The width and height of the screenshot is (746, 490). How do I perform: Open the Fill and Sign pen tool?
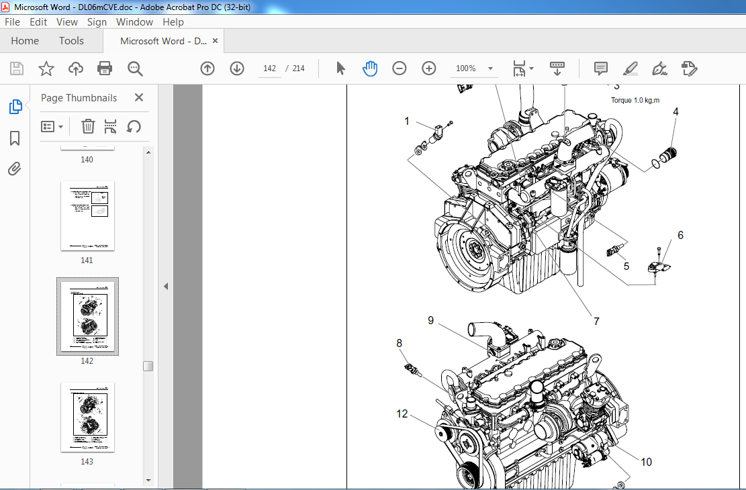pyautogui.click(x=659, y=68)
